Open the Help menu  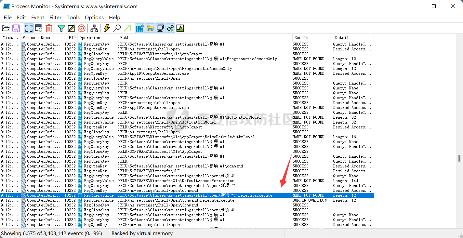114,17
